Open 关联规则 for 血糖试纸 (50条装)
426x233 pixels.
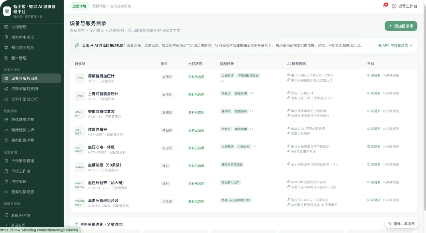point(391,164)
